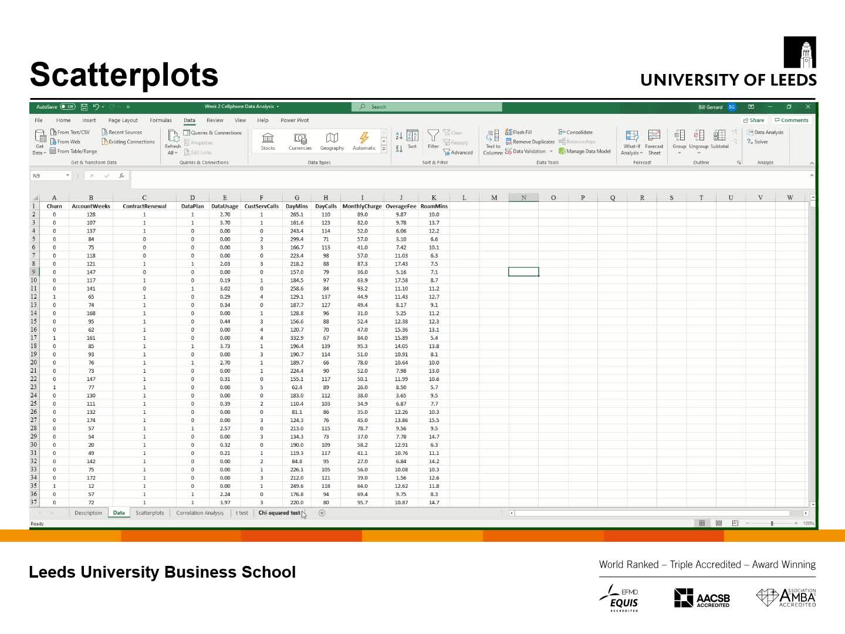This screenshot has width=845, height=634.
Task: Choose From Web data source
Action: click(65, 141)
